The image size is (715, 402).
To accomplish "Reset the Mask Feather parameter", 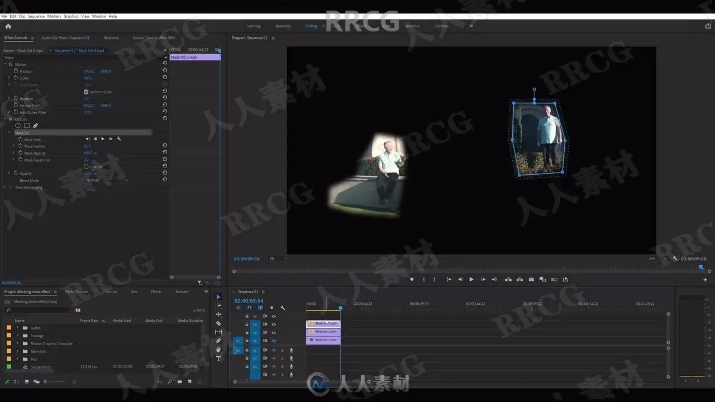I will (164, 146).
